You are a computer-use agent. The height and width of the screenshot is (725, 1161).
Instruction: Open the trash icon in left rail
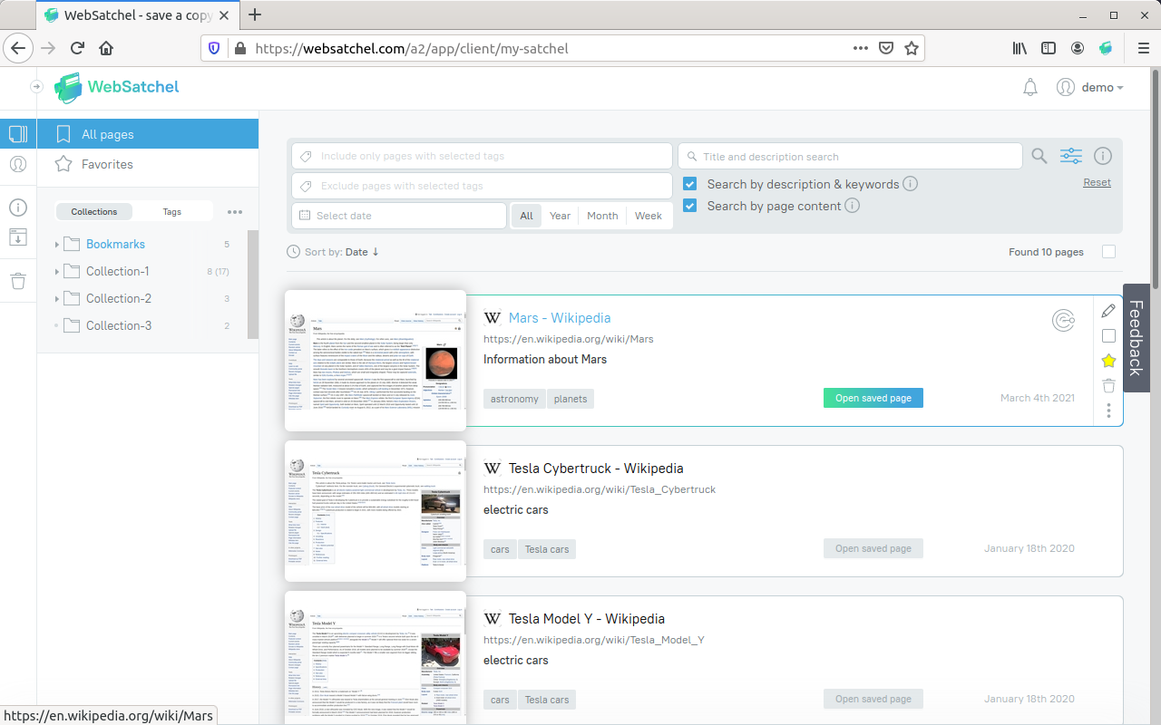point(17,282)
